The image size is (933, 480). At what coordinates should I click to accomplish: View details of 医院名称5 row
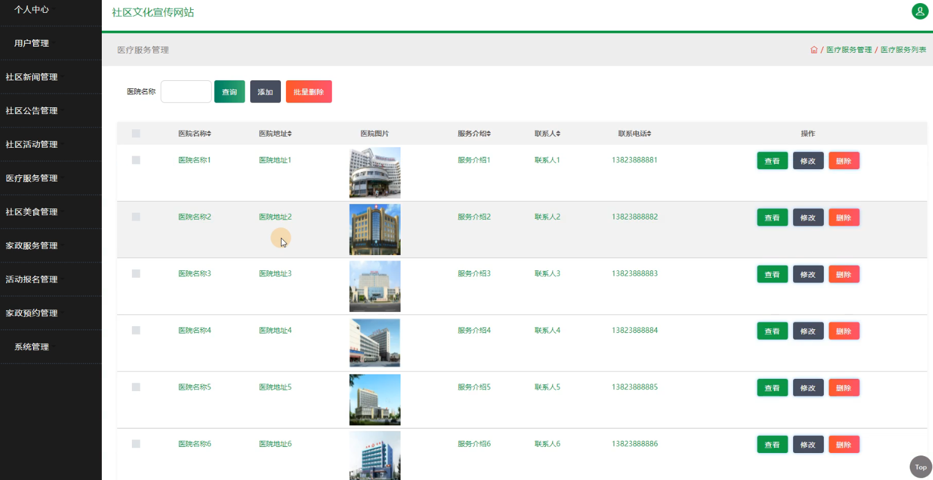pos(772,388)
